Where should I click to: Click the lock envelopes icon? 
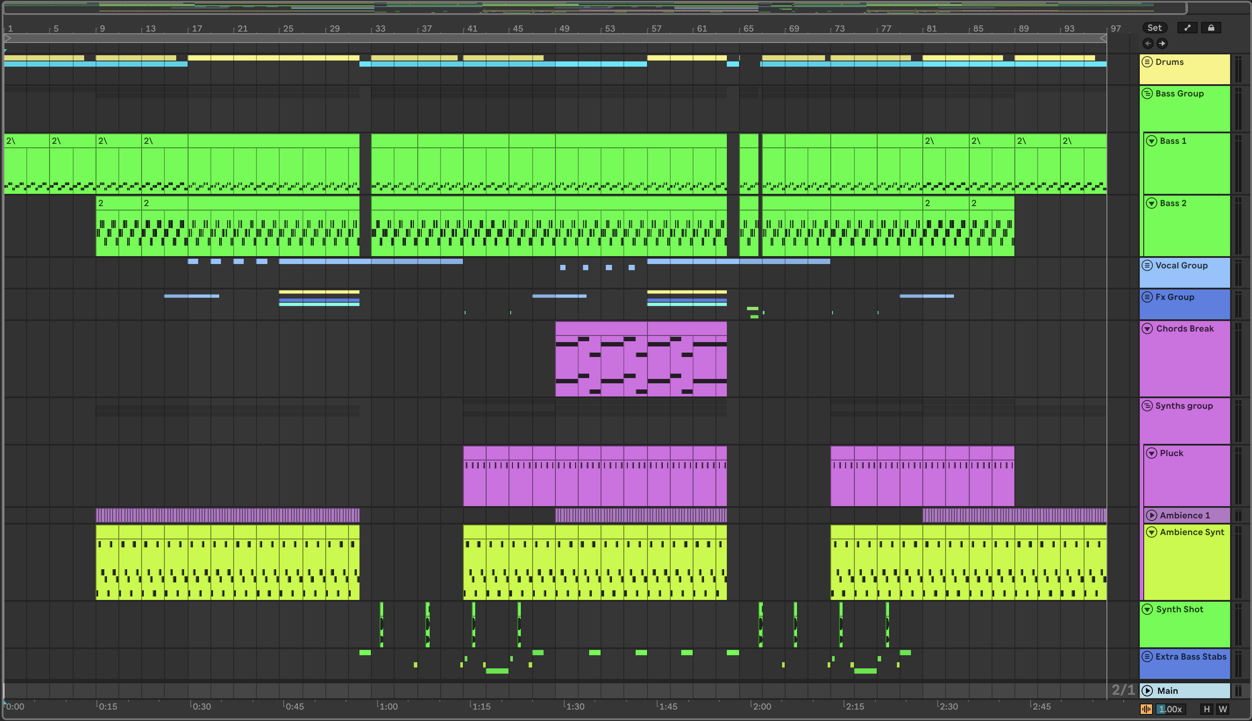point(1211,28)
